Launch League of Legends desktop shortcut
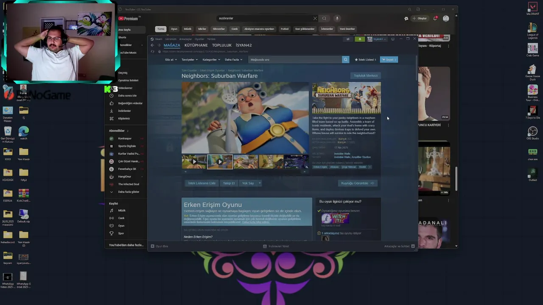Screen dimensions: 543x305 point(533,31)
